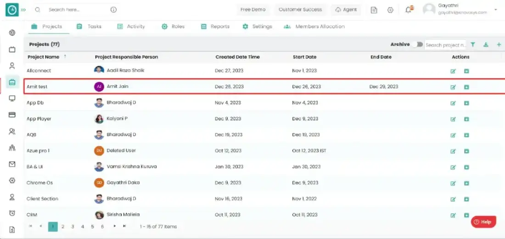Switch to the Tasks tab

click(89, 27)
